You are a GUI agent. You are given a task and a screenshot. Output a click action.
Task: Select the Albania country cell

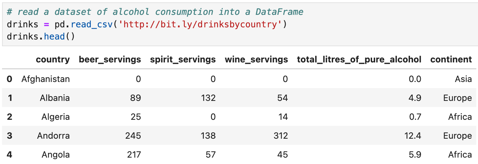click(55, 98)
